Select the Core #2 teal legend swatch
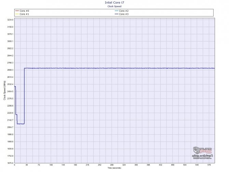This screenshot has width=229, height=172. (x=117, y=11)
